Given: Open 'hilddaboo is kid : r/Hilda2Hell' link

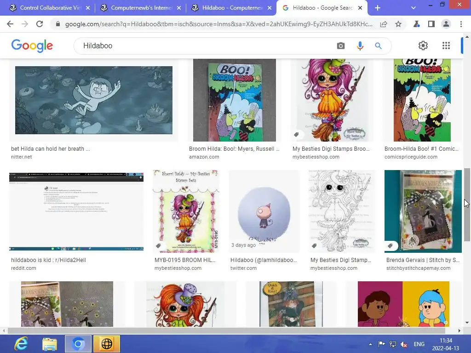Looking at the screenshot, I should point(48,260).
